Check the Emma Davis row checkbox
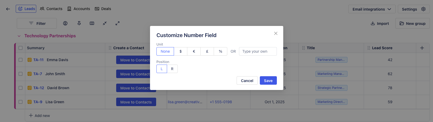Image resolution: width=433 pixels, height=122 pixels. point(21,60)
